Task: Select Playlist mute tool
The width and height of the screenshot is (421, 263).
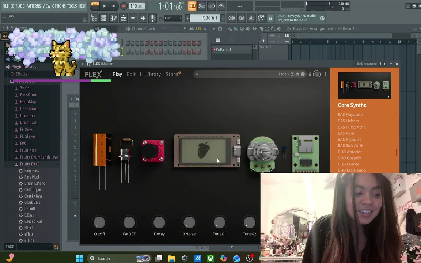Action: tap(248, 28)
